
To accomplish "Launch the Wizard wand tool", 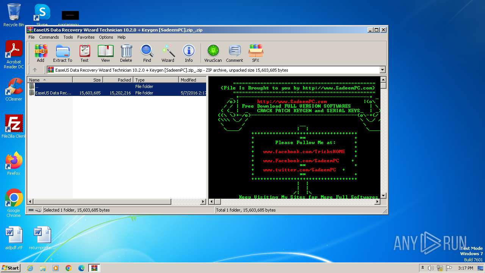I will pos(168,53).
